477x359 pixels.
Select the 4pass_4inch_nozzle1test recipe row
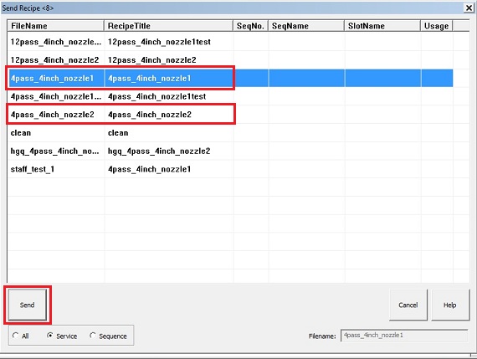click(x=230, y=96)
